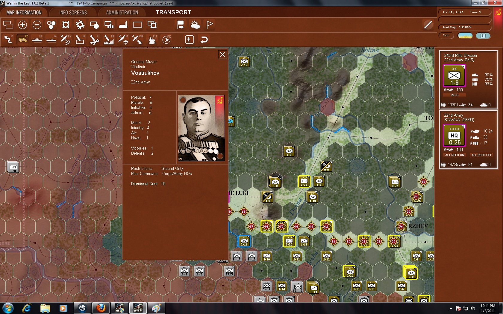Select Amphibious transport mode (F4)
Screen dimensions: 503x314
tap(51, 39)
